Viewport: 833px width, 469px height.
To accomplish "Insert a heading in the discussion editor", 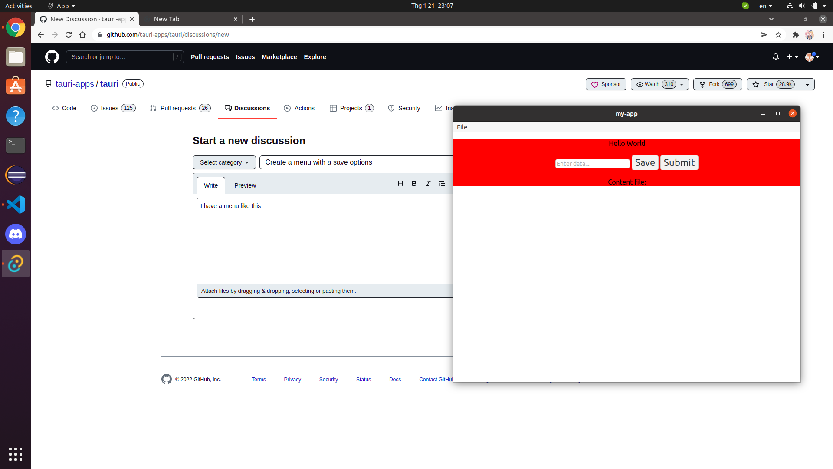I will [x=400, y=183].
